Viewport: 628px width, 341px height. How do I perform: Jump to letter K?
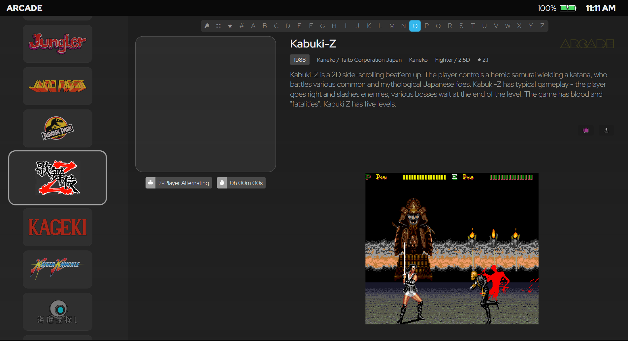pyautogui.click(x=369, y=26)
